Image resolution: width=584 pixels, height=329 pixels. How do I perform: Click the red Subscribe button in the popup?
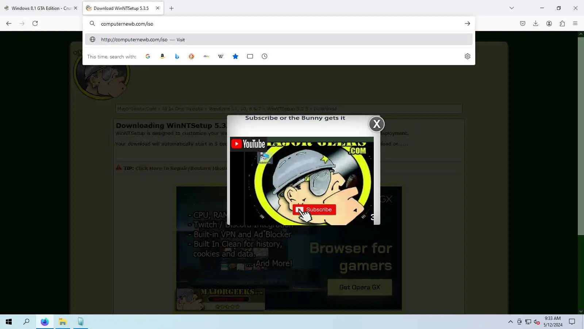[314, 209]
